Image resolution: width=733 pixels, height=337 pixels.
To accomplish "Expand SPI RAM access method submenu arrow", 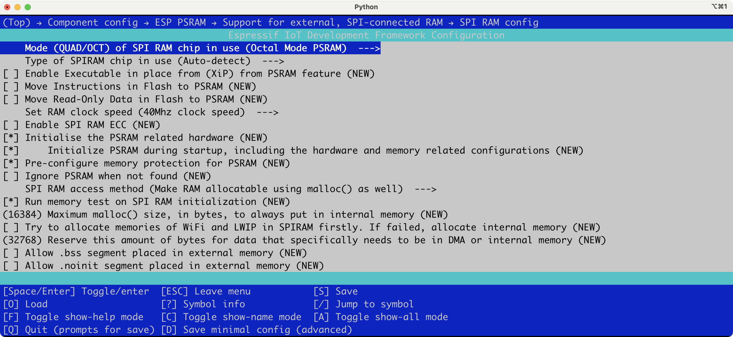I will coord(425,189).
